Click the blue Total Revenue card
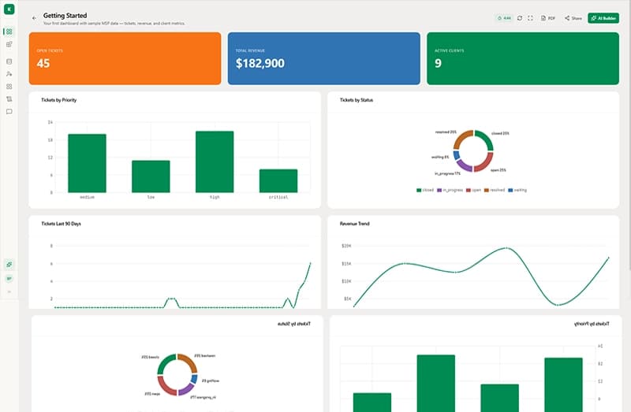 [x=324, y=58]
